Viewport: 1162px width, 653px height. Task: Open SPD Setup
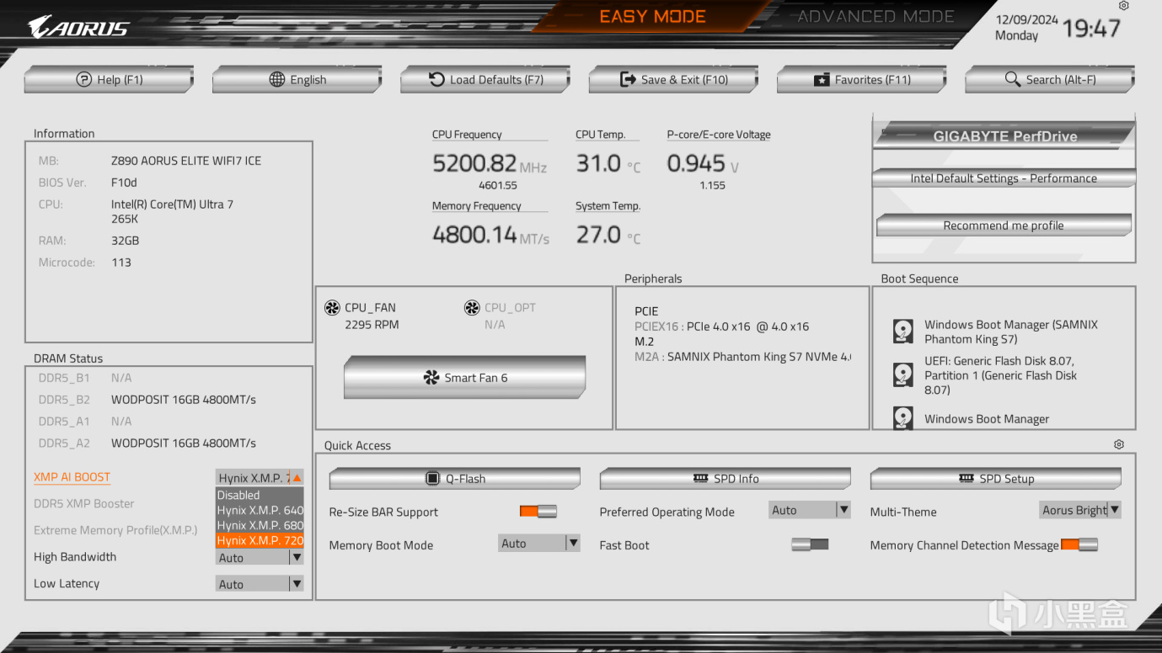(x=995, y=479)
